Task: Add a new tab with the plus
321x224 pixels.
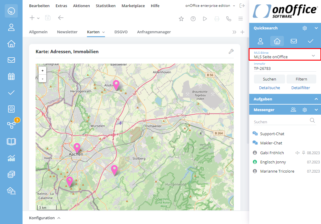Action: pyautogui.click(x=242, y=32)
